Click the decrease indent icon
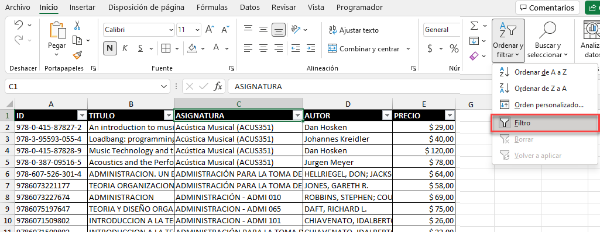The image size is (600, 232). click(296, 48)
